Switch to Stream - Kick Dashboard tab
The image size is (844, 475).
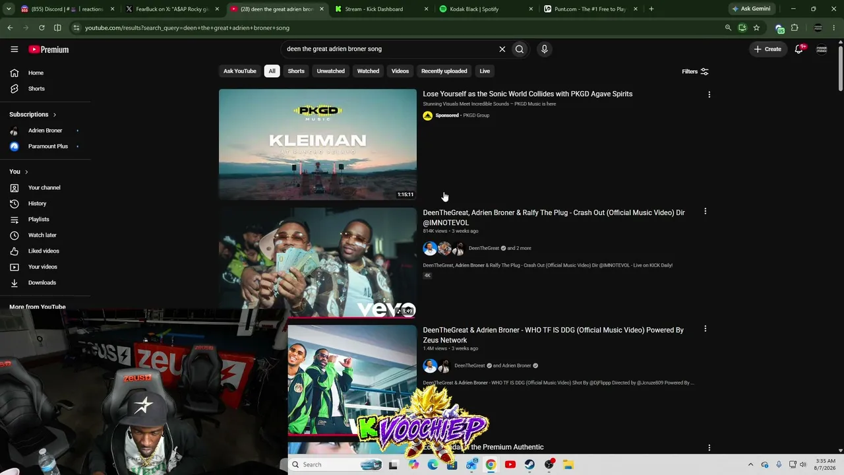tap(382, 9)
